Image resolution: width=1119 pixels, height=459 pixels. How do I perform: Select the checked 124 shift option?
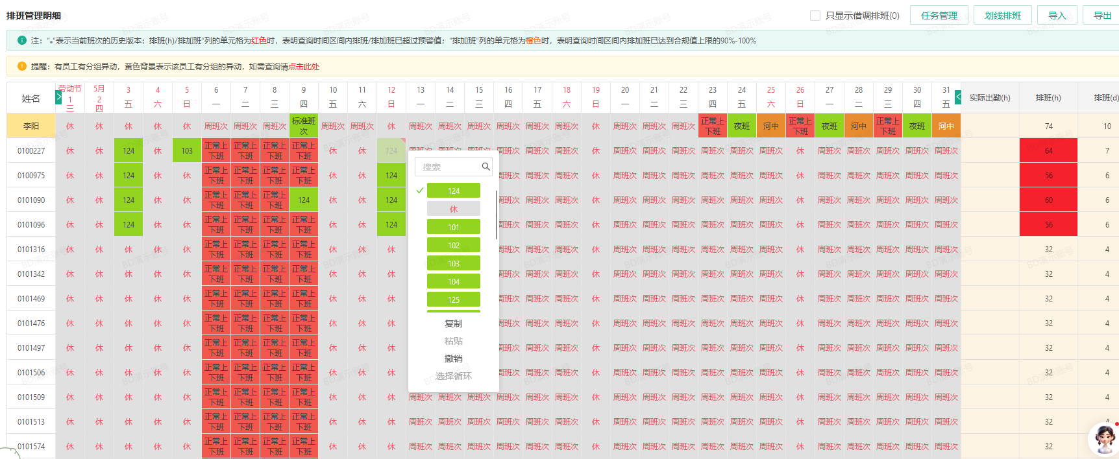pos(453,191)
